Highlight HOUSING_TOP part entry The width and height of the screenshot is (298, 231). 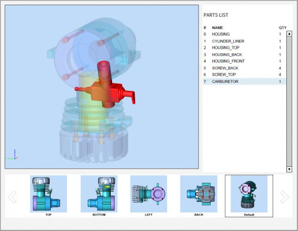click(x=244, y=47)
